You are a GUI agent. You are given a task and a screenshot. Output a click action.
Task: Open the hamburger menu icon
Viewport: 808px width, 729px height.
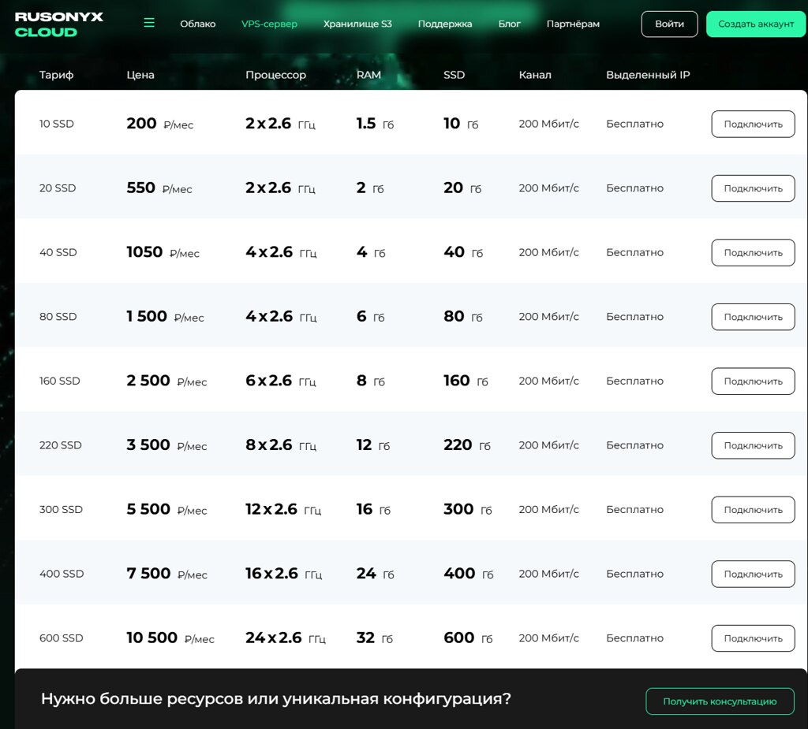tap(149, 23)
